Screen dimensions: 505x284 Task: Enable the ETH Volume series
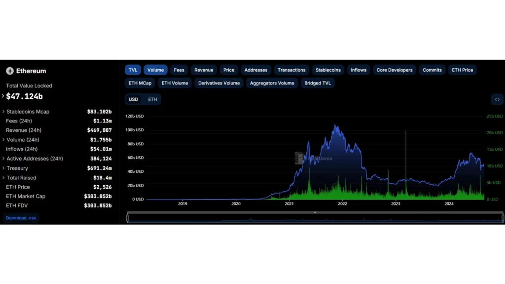click(x=175, y=83)
